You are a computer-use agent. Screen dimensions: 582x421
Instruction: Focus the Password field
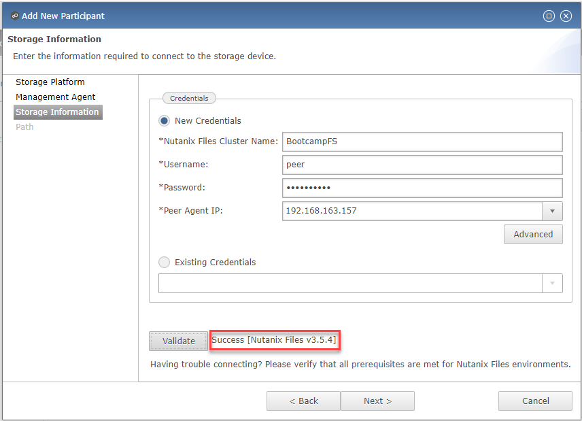click(422, 188)
